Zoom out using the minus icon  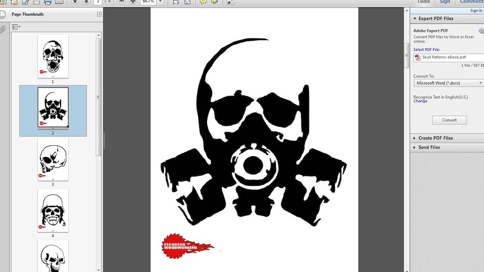(122, 2)
